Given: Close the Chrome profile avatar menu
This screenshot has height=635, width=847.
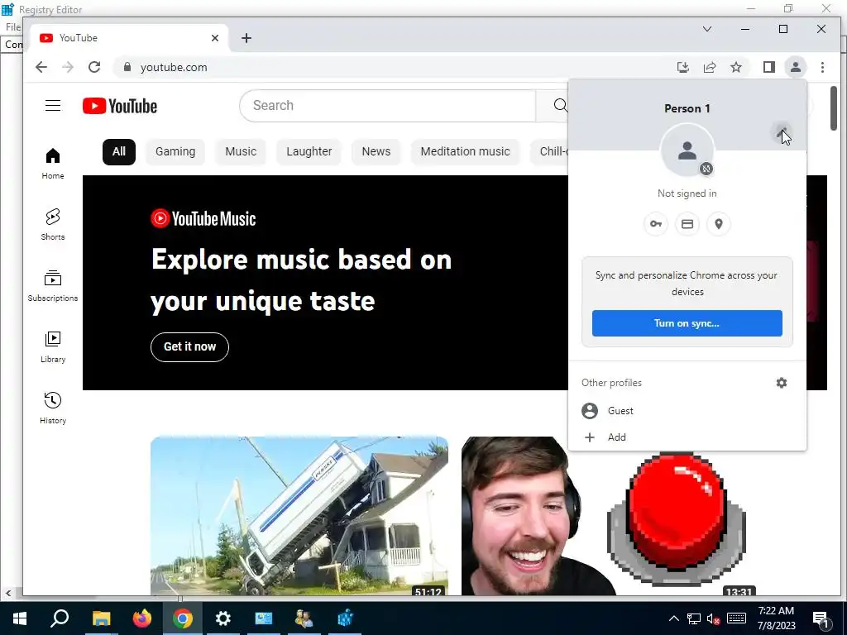Looking at the screenshot, I should pyautogui.click(x=795, y=67).
